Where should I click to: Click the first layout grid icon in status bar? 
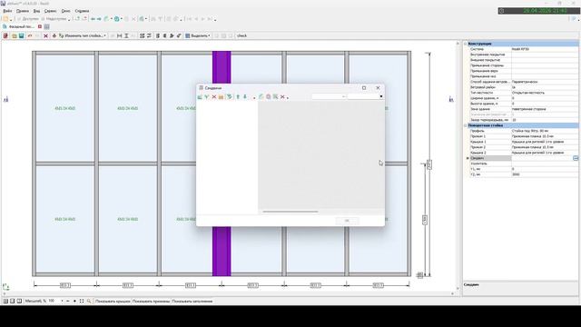pos(5,301)
